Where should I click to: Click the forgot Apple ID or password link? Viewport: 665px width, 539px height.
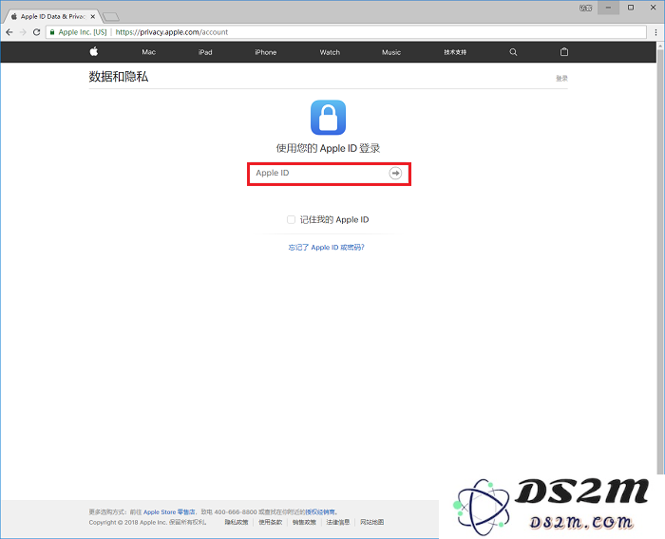coord(327,247)
